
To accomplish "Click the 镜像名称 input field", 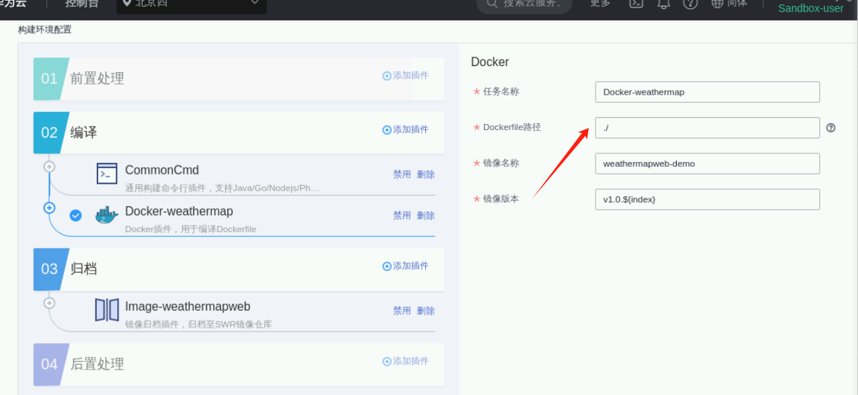I will [x=707, y=163].
